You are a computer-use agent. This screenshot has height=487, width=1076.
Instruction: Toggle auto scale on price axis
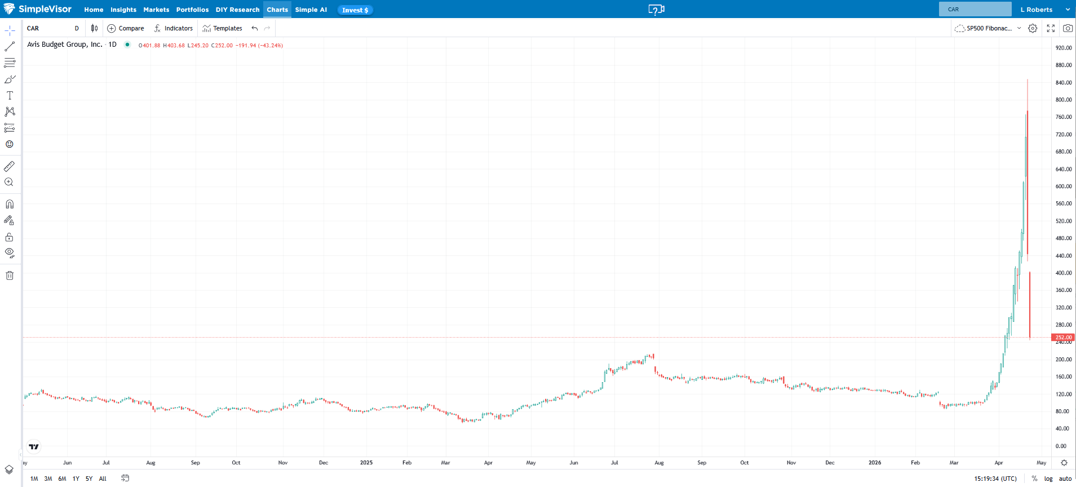[1065, 479]
